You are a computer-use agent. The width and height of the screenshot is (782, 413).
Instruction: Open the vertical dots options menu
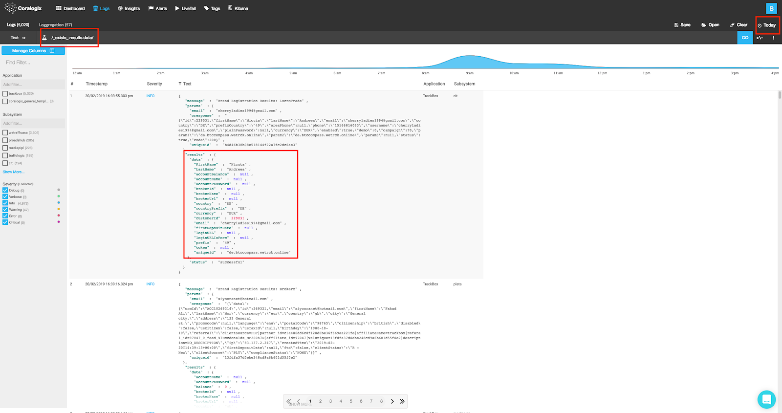click(x=773, y=38)
